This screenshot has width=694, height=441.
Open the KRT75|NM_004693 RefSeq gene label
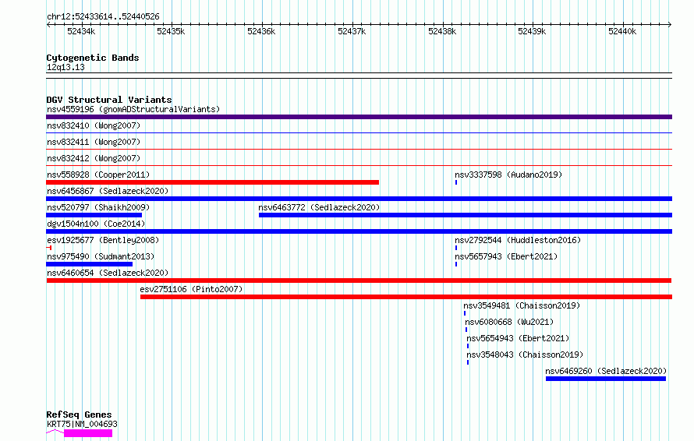click(x=82, y=424)
